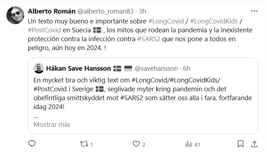
Task: Open Håkan Save Hansson's small avatar
Action: click(x=39, y=68)
